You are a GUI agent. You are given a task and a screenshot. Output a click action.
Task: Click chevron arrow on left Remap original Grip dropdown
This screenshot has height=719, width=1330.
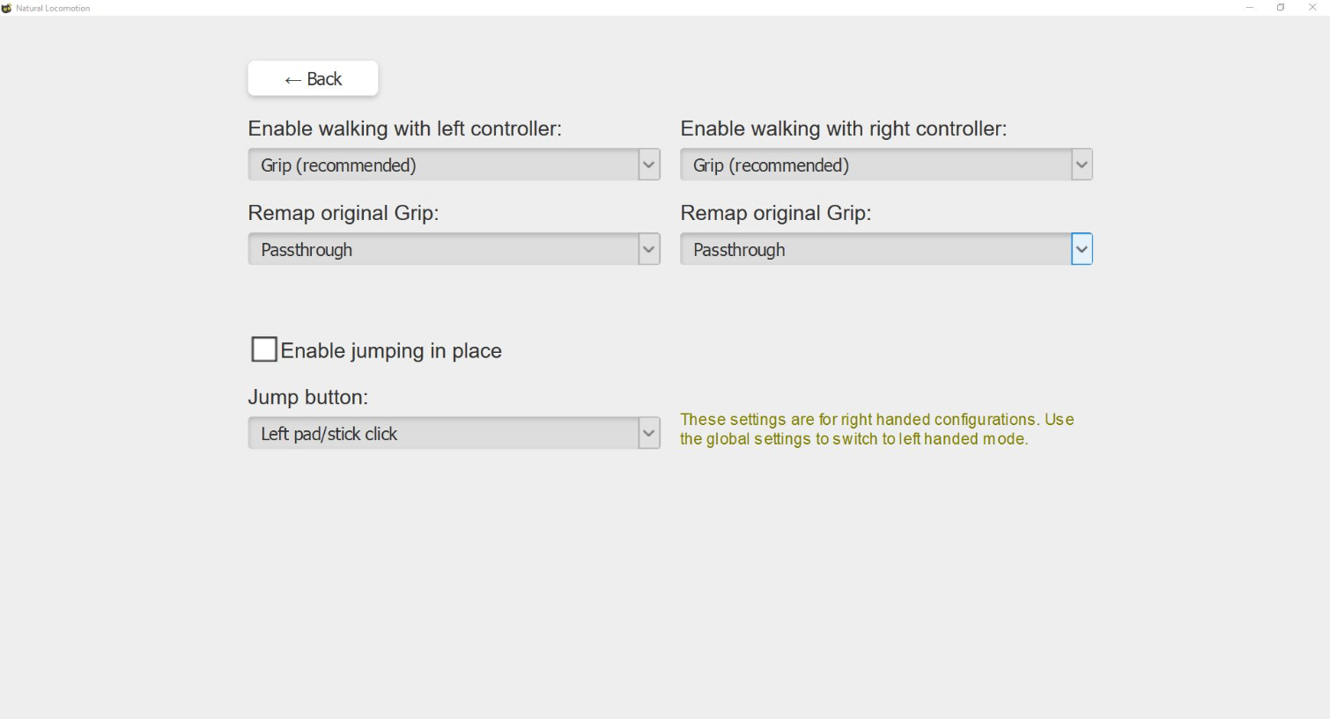point(649,249)
